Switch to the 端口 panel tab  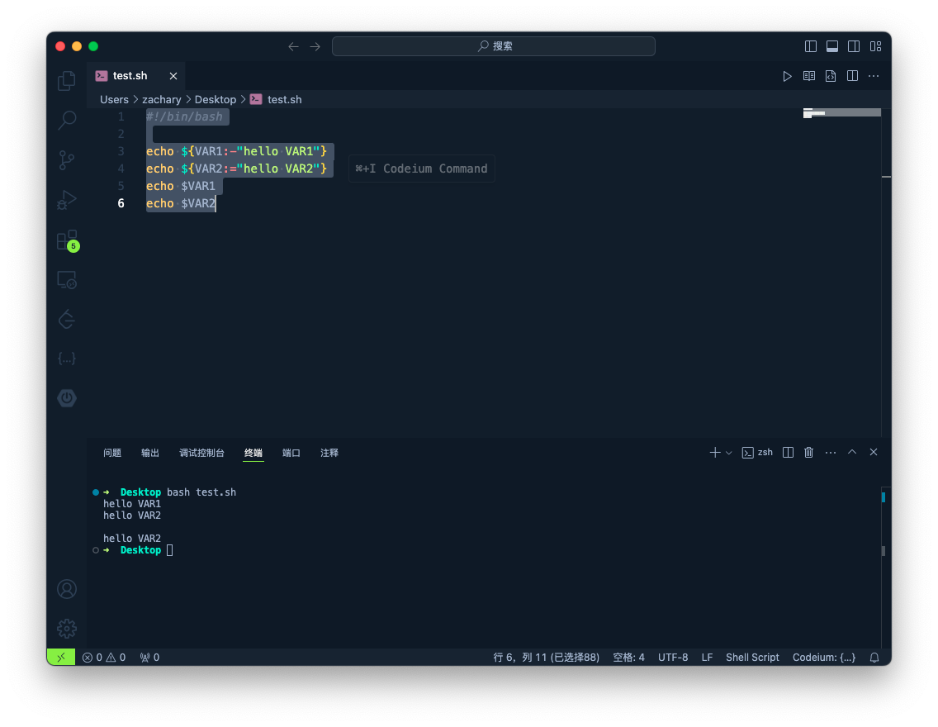(x=291, y=453)
